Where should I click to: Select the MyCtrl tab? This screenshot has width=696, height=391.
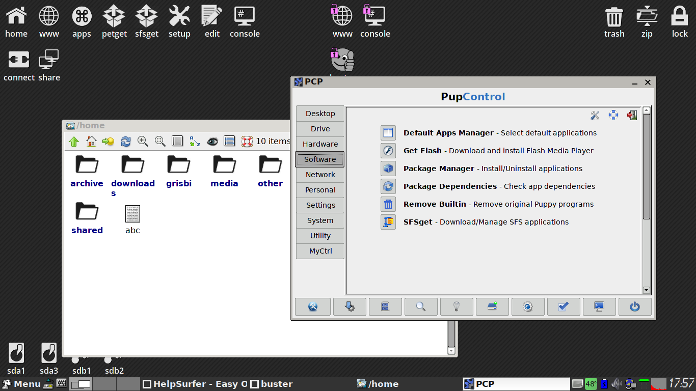(x=320, y=251)
